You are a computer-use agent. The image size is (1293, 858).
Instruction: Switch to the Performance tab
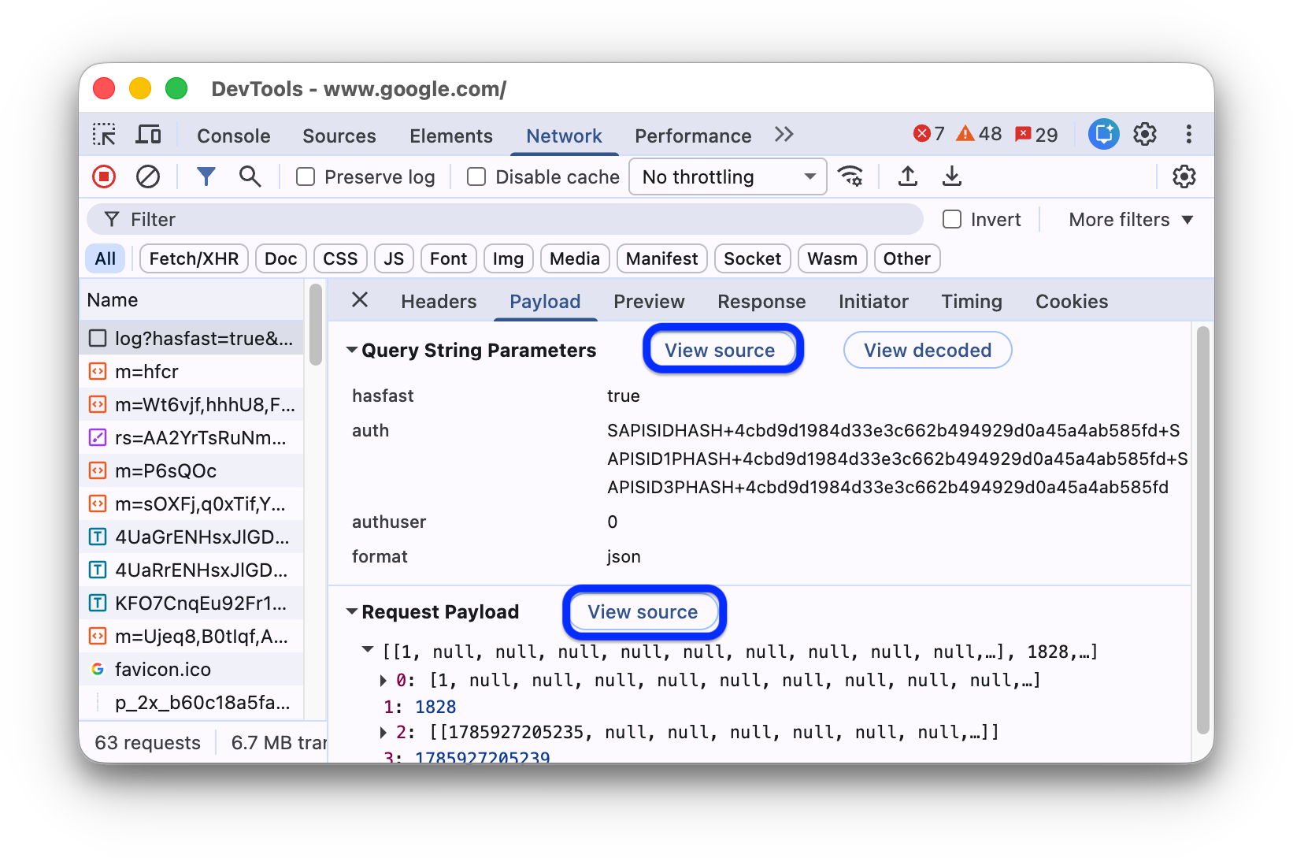pos(693,136)
